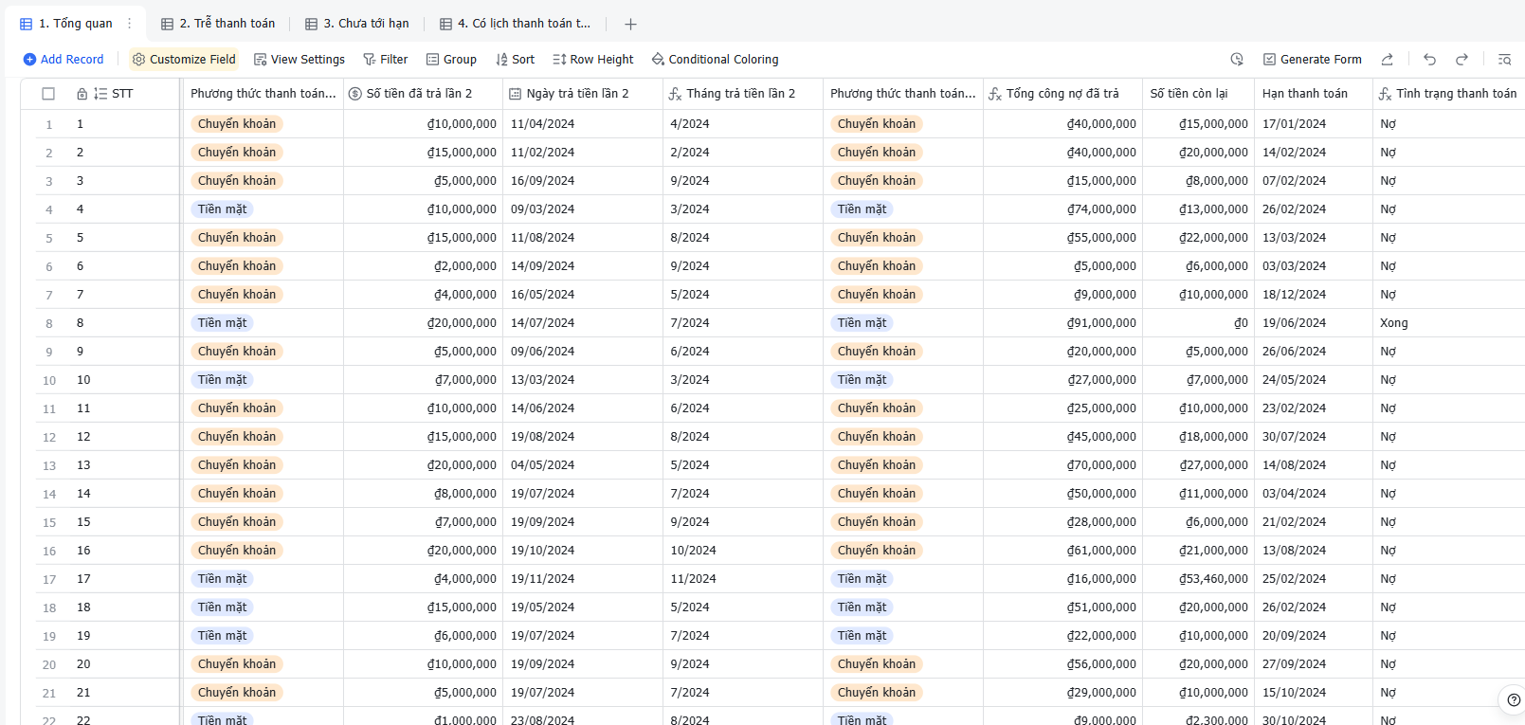The image size is (1525, 725).
Task: Click formula icon of Tháng trả tiền lần 2
Action: pyautogui.click(x=675, y=94)
